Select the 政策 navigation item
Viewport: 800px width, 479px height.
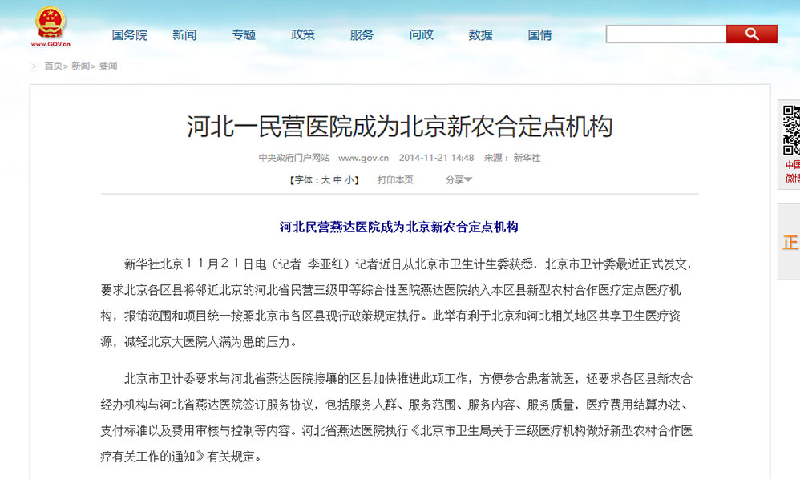[x=302, y=35]
